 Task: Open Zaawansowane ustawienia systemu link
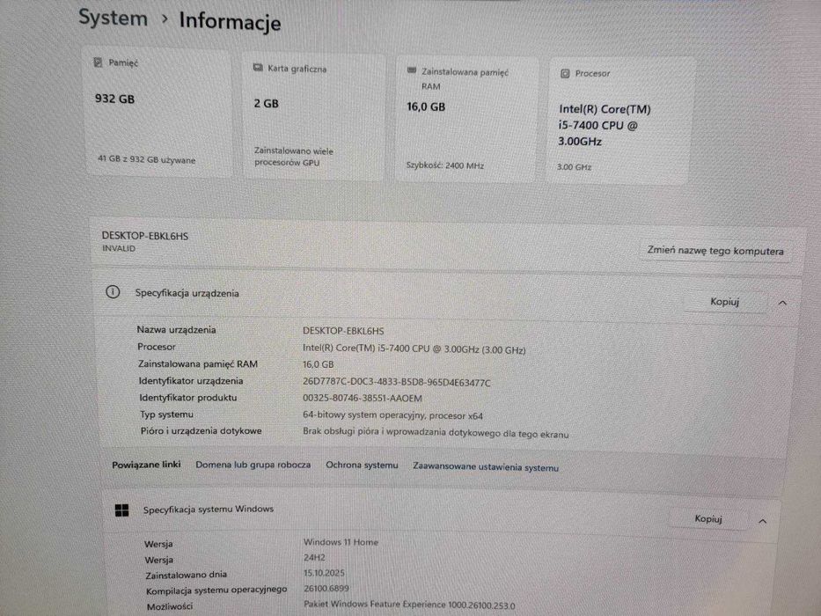[486, 466]
